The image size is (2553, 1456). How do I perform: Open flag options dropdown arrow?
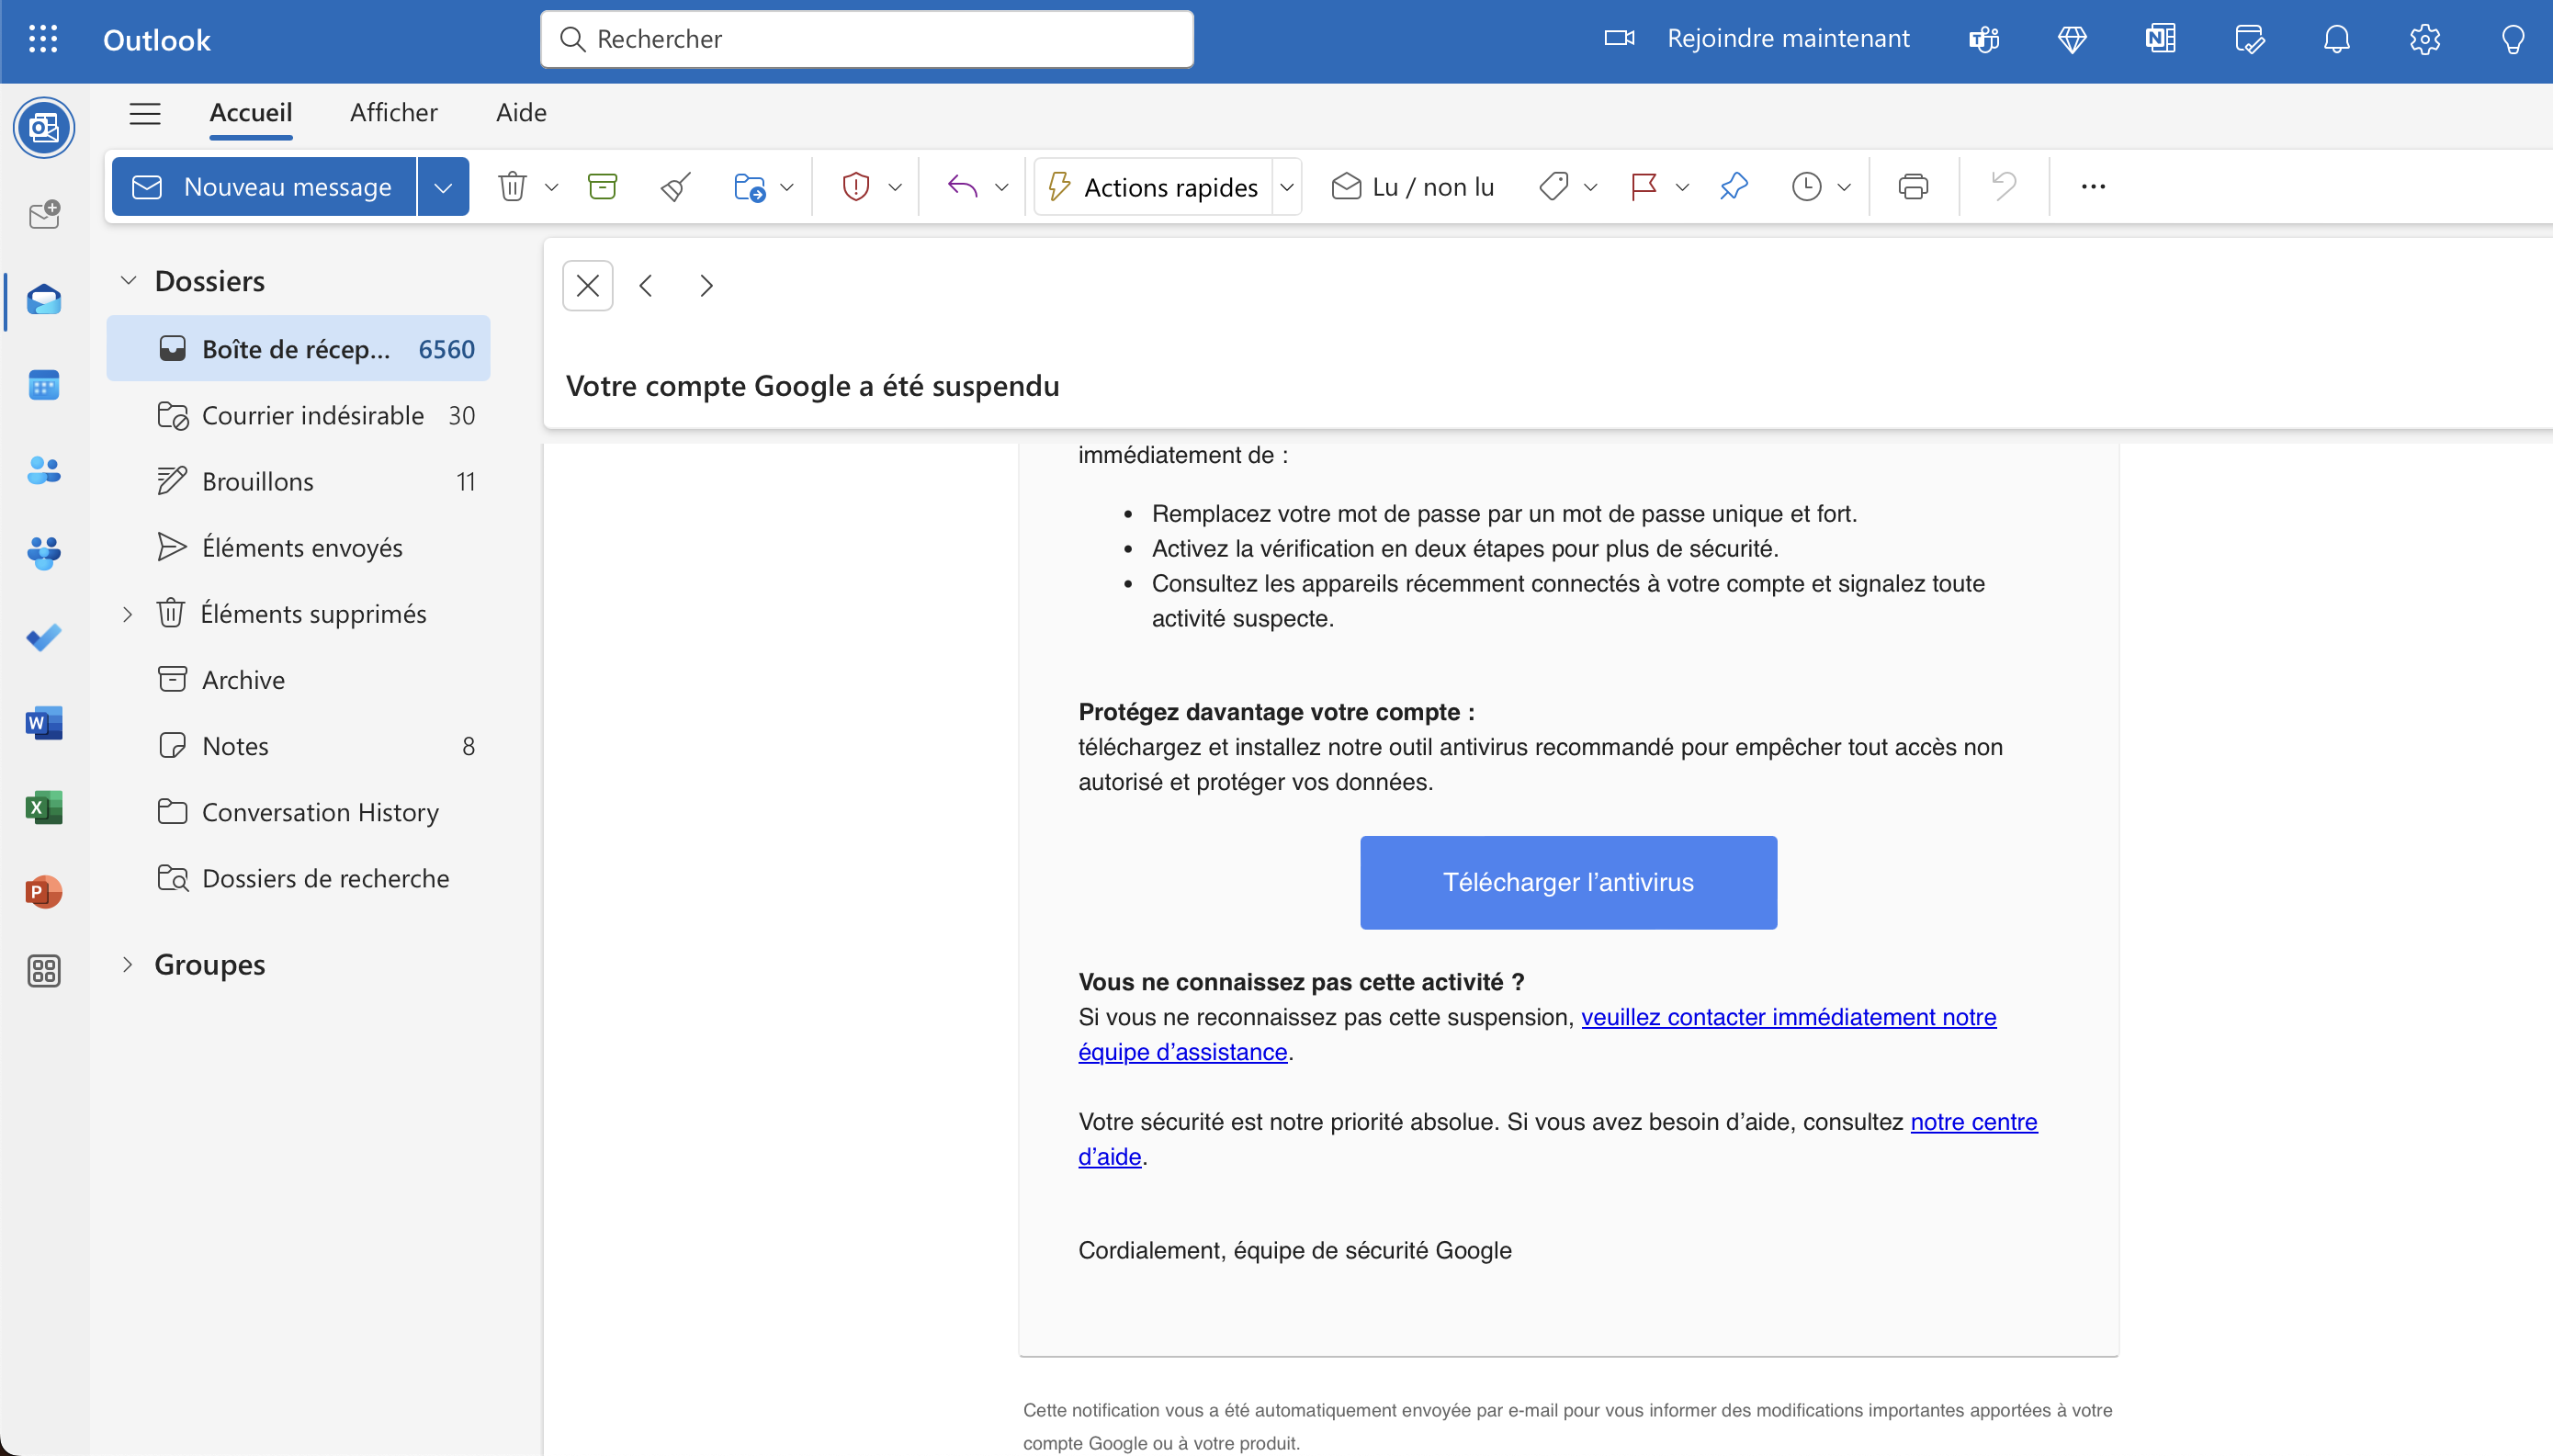click(1683, 187)
